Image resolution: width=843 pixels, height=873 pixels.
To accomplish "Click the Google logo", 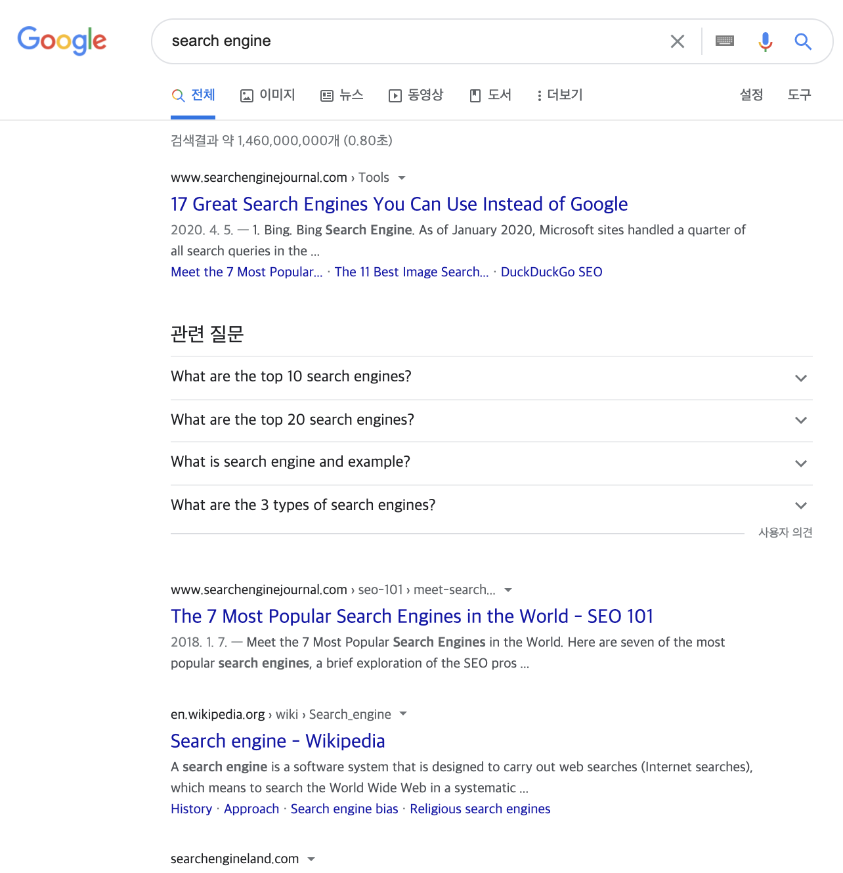I will (x=62, y=41).
